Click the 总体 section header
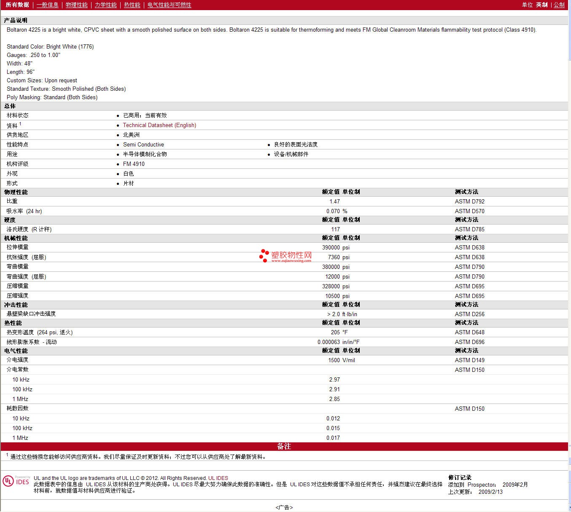Image resolution: width=571 pixels, height=512 pixels. (x=10, y=106)
